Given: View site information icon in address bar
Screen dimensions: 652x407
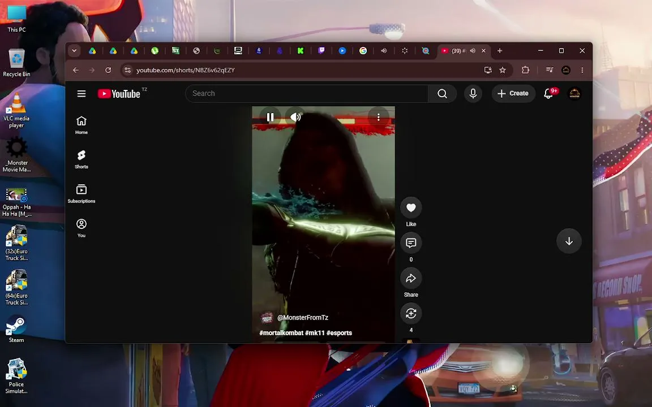Looking at the screenshot, I should point(128,70).
